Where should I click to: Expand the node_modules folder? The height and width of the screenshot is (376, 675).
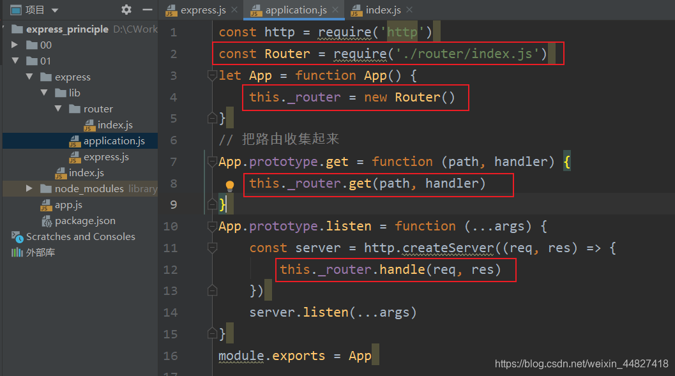pos(29,188)
